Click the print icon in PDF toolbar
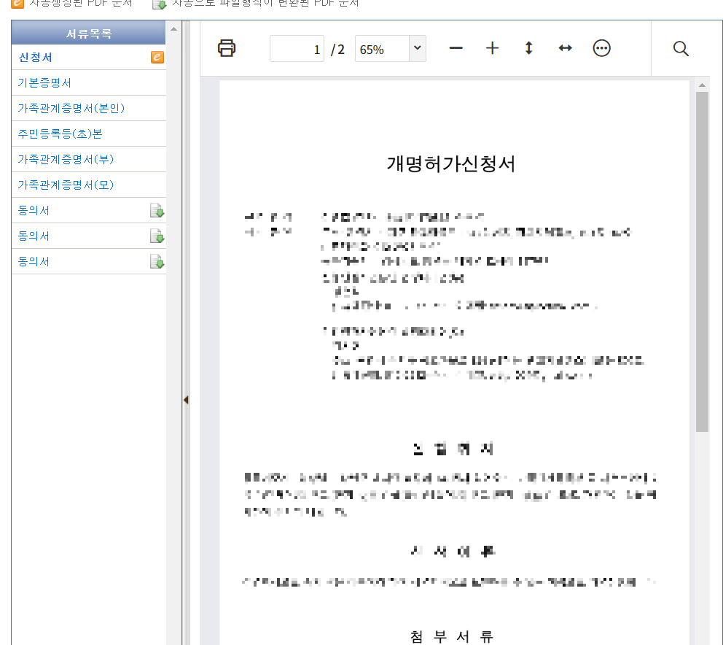 227,48
